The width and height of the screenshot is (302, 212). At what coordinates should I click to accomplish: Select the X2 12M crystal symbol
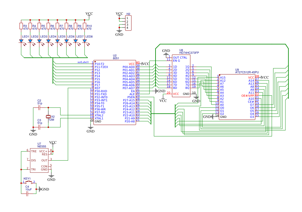[48, 117]
